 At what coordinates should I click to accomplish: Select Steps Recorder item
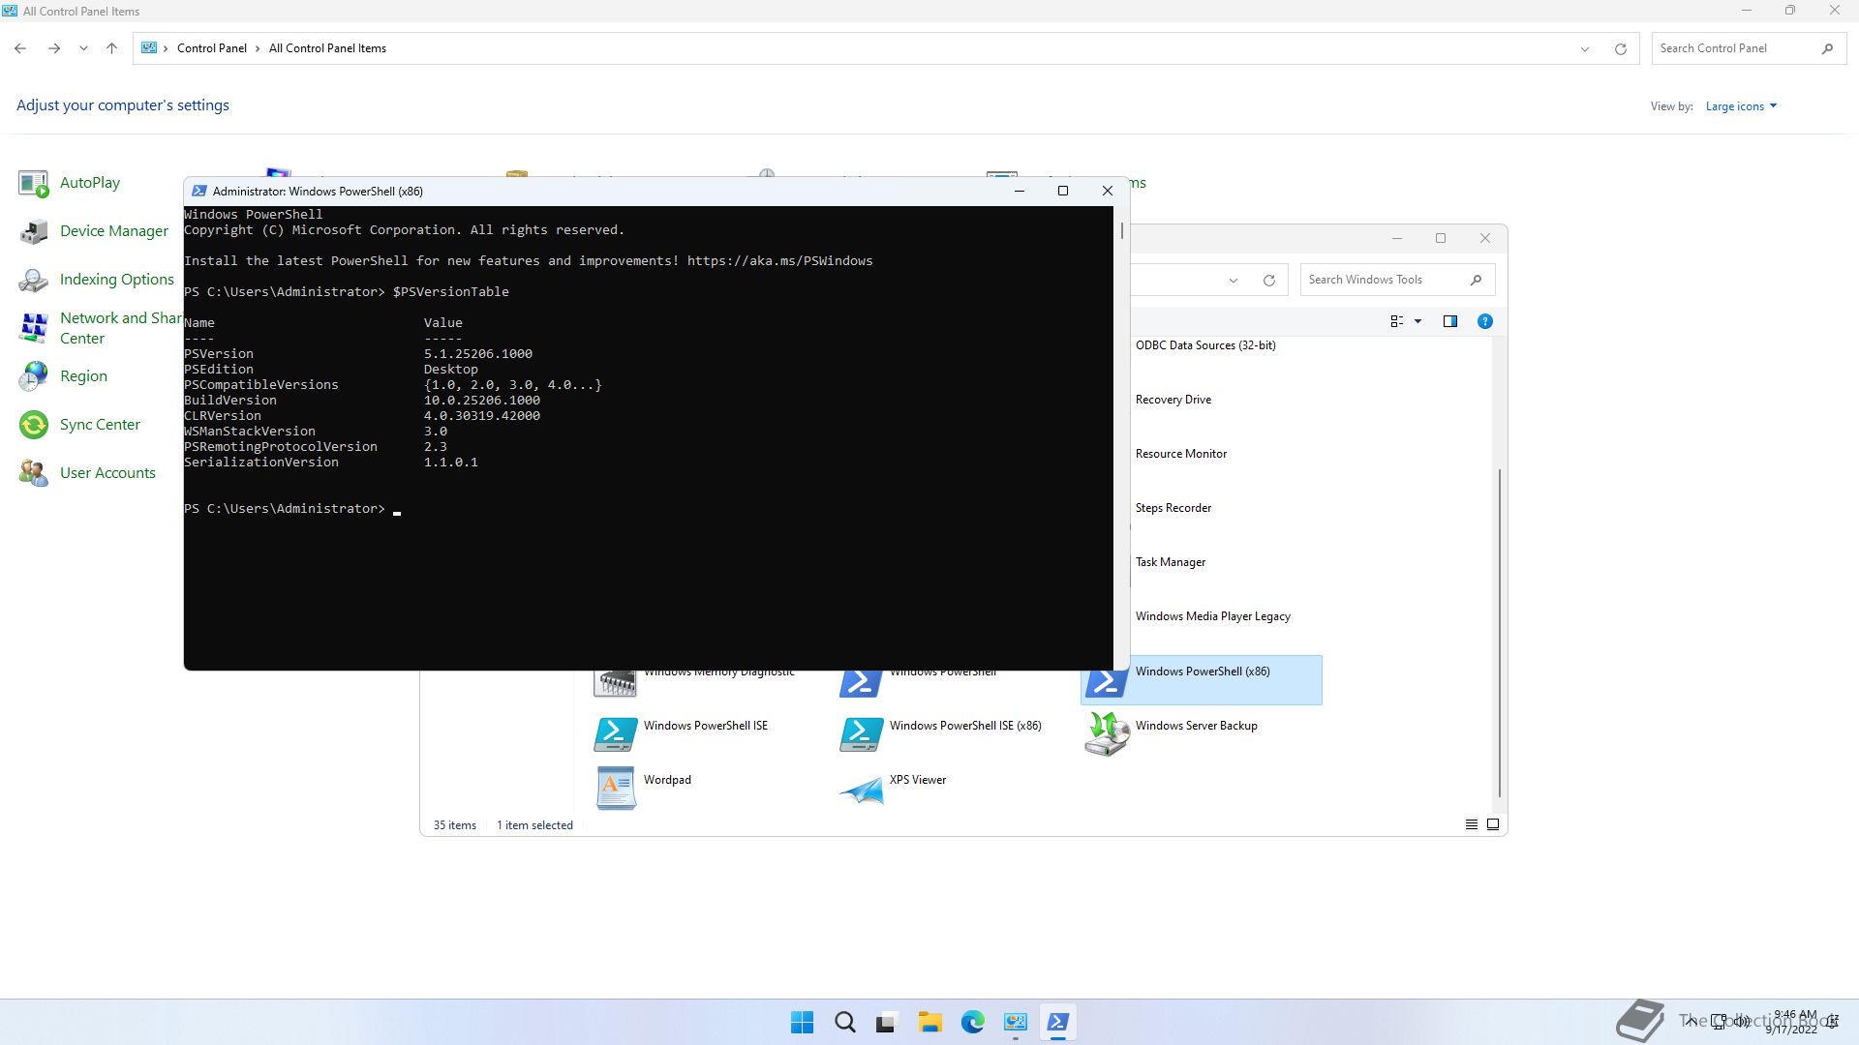click(1173, 508)
